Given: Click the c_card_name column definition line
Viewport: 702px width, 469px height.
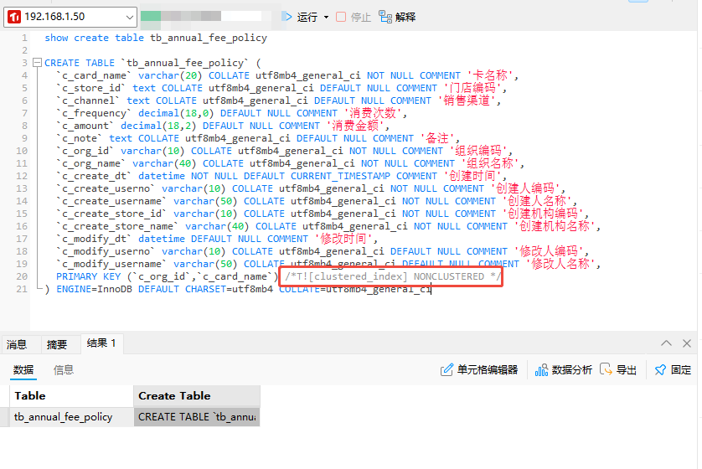Looking at the screenshot, I should point(287,75).
